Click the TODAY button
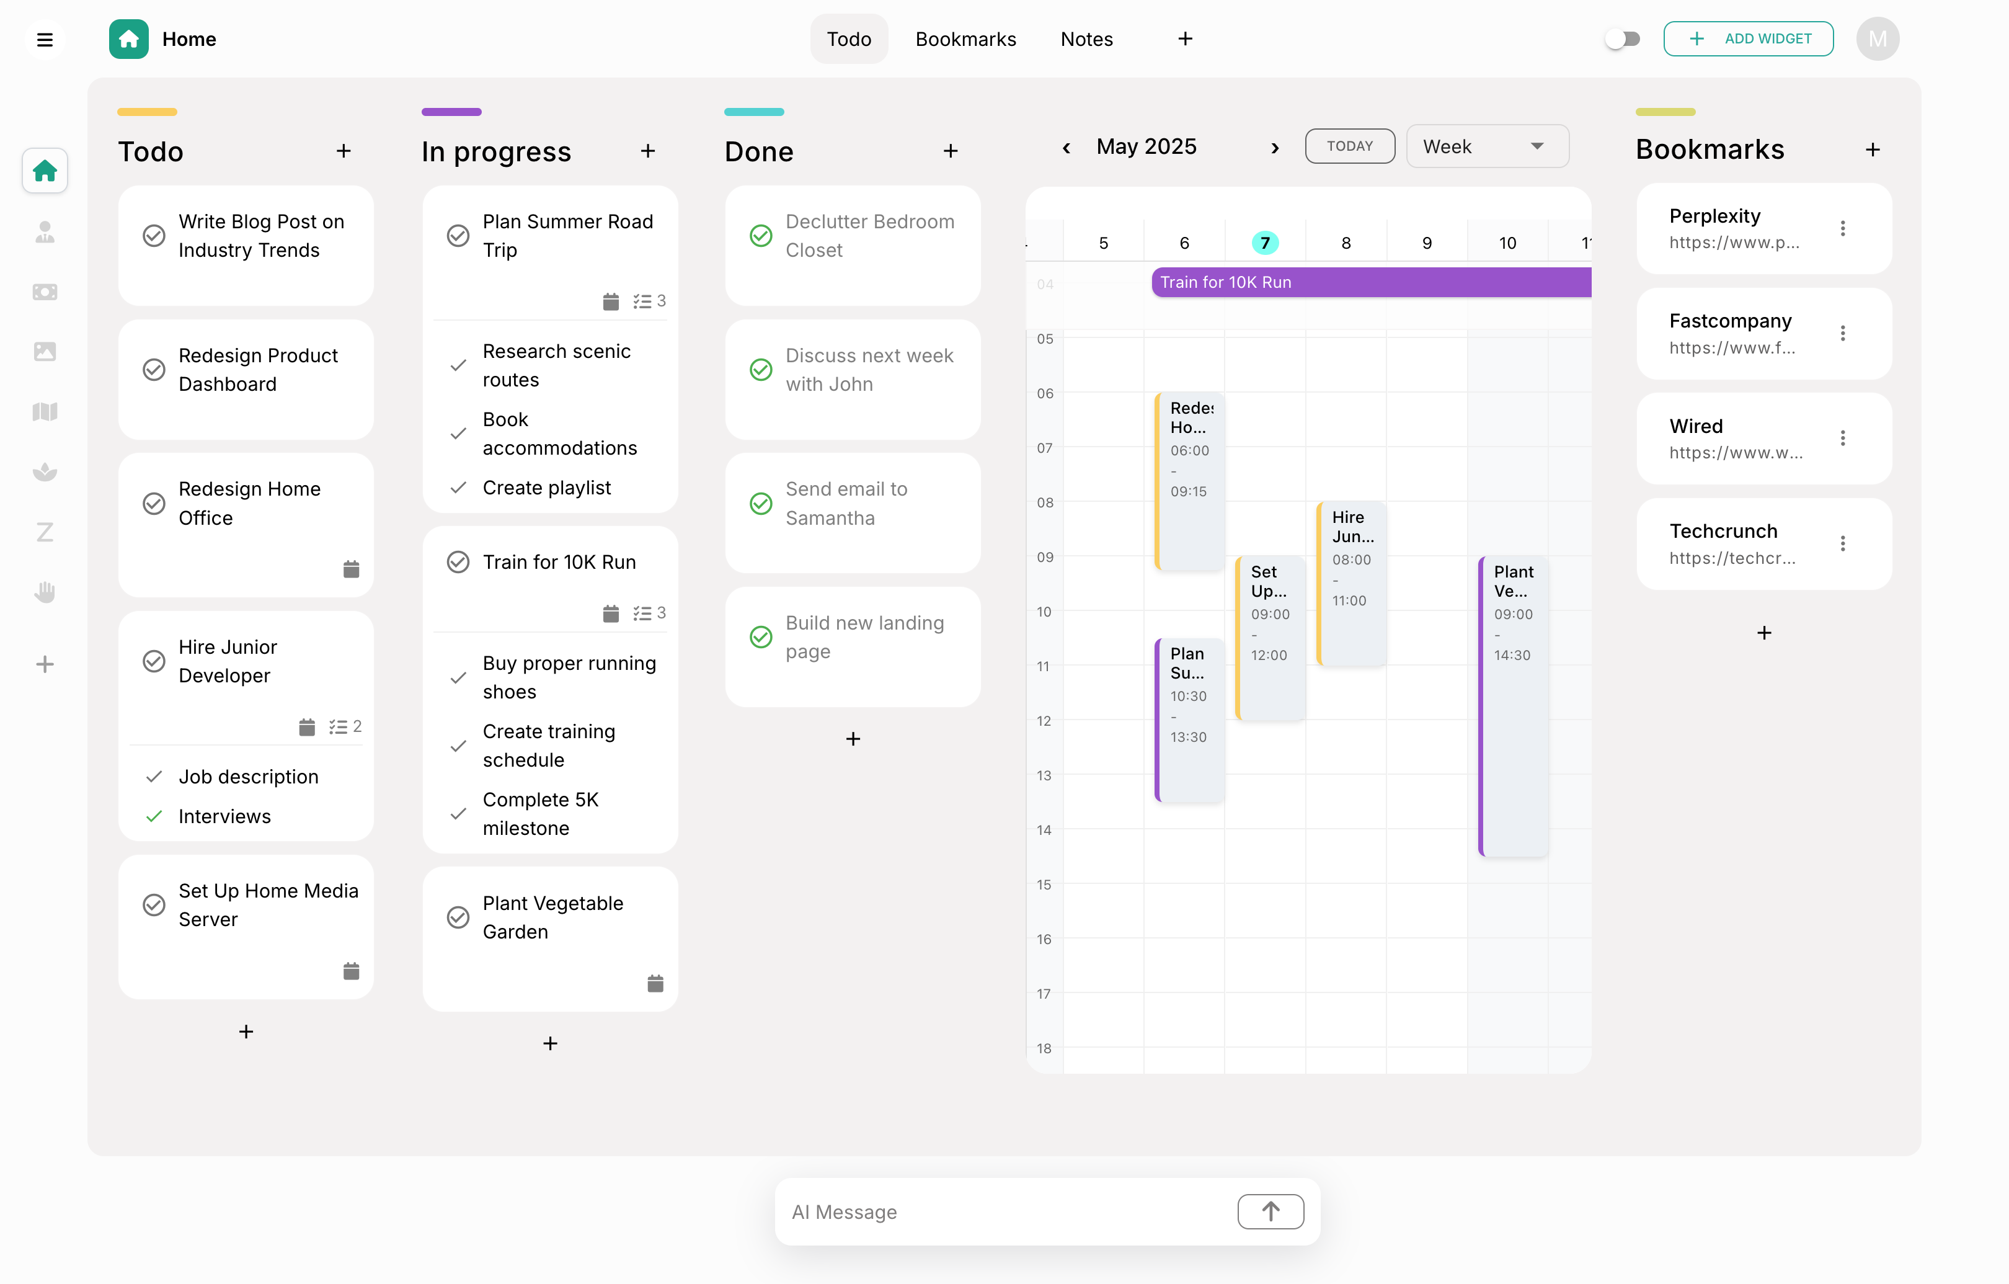The image size is (2009, 1284). pos(1349,146)
